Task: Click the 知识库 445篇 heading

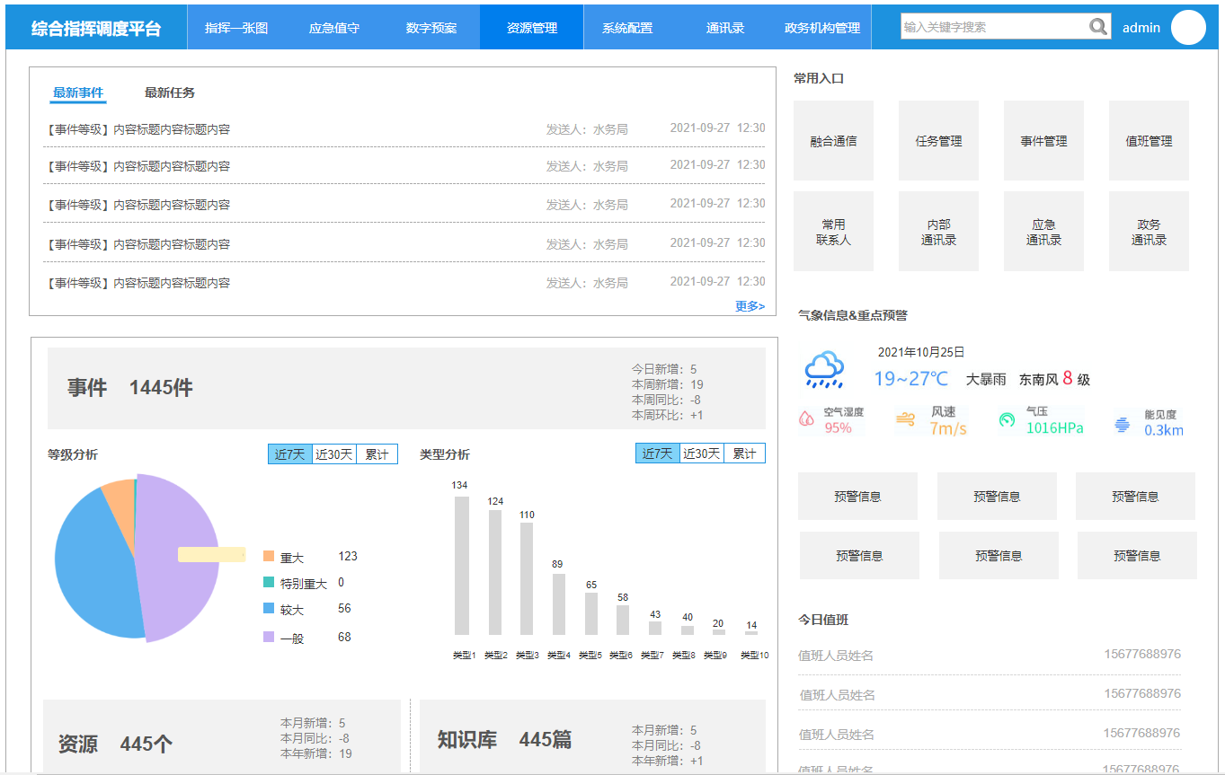Action: (x=504, y=740)
